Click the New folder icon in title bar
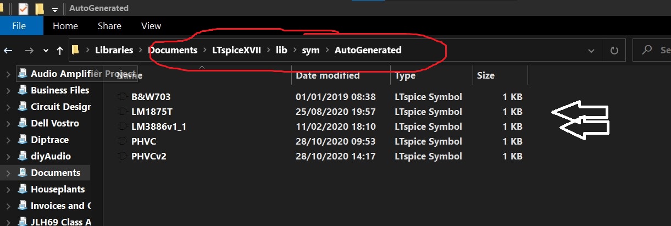 coord(40,8)
